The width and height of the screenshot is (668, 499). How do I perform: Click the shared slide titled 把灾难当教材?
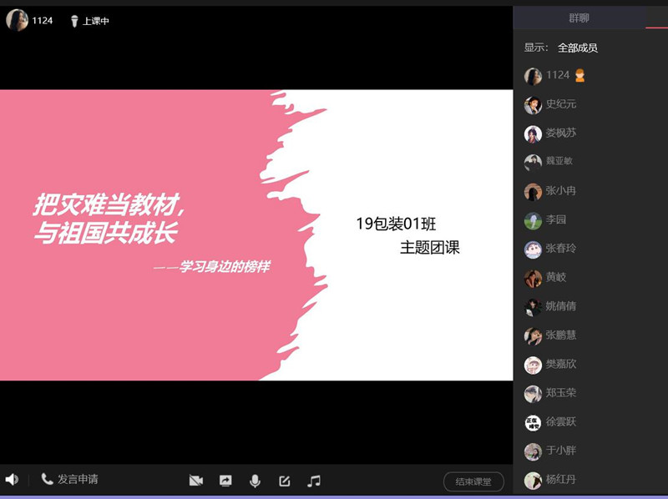pos(256,234)
